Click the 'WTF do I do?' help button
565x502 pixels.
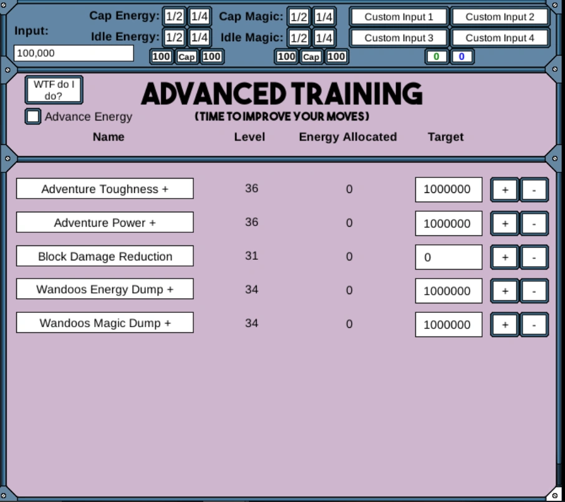click(x=54, y=89)
